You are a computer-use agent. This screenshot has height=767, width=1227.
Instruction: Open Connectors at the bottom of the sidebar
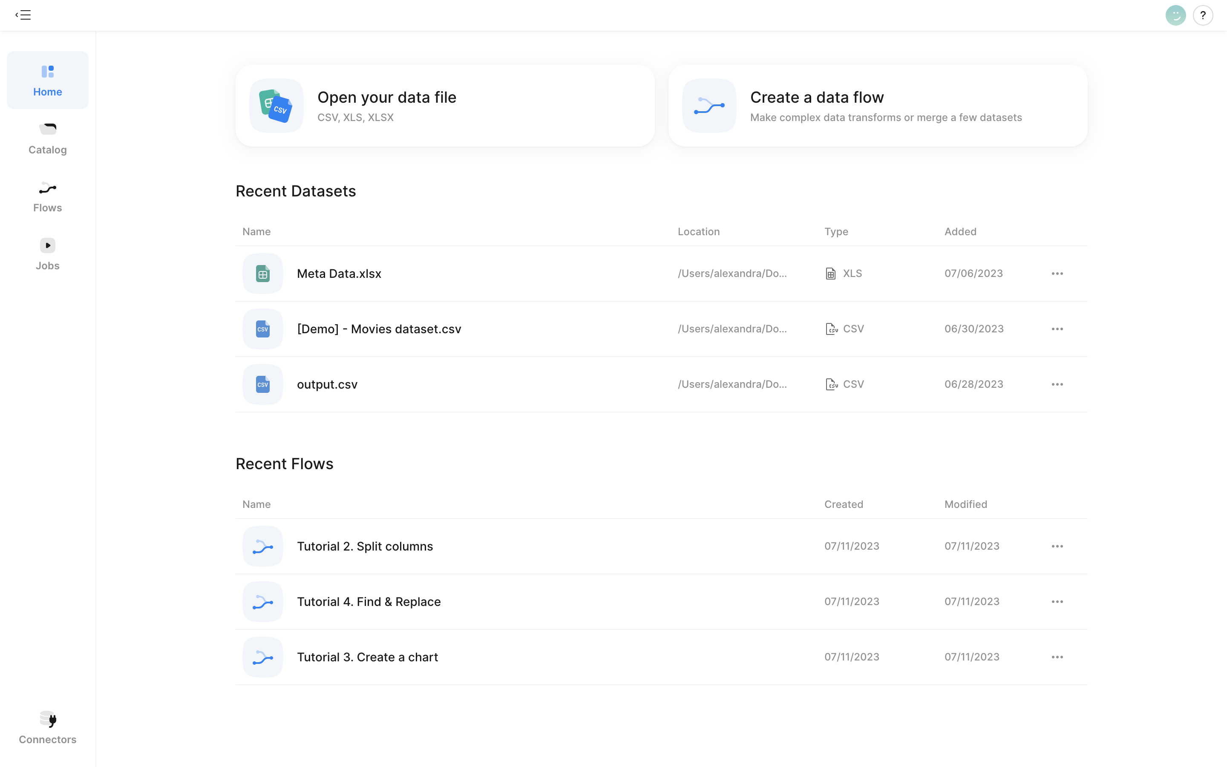click(x=48, y=728)
